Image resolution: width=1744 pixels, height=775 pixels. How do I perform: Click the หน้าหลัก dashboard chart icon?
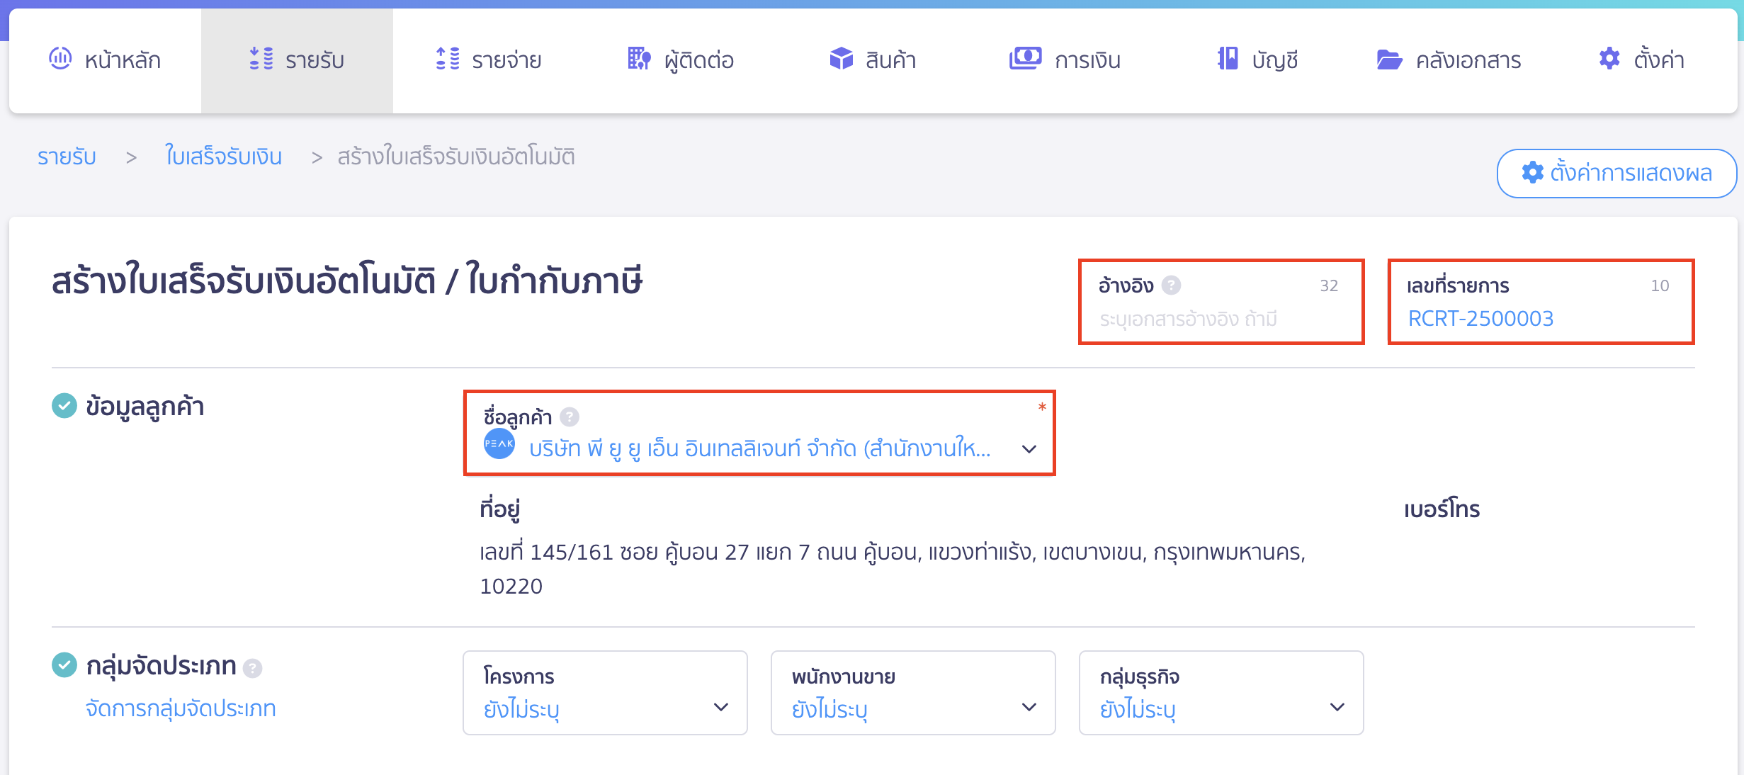[60, 58]
